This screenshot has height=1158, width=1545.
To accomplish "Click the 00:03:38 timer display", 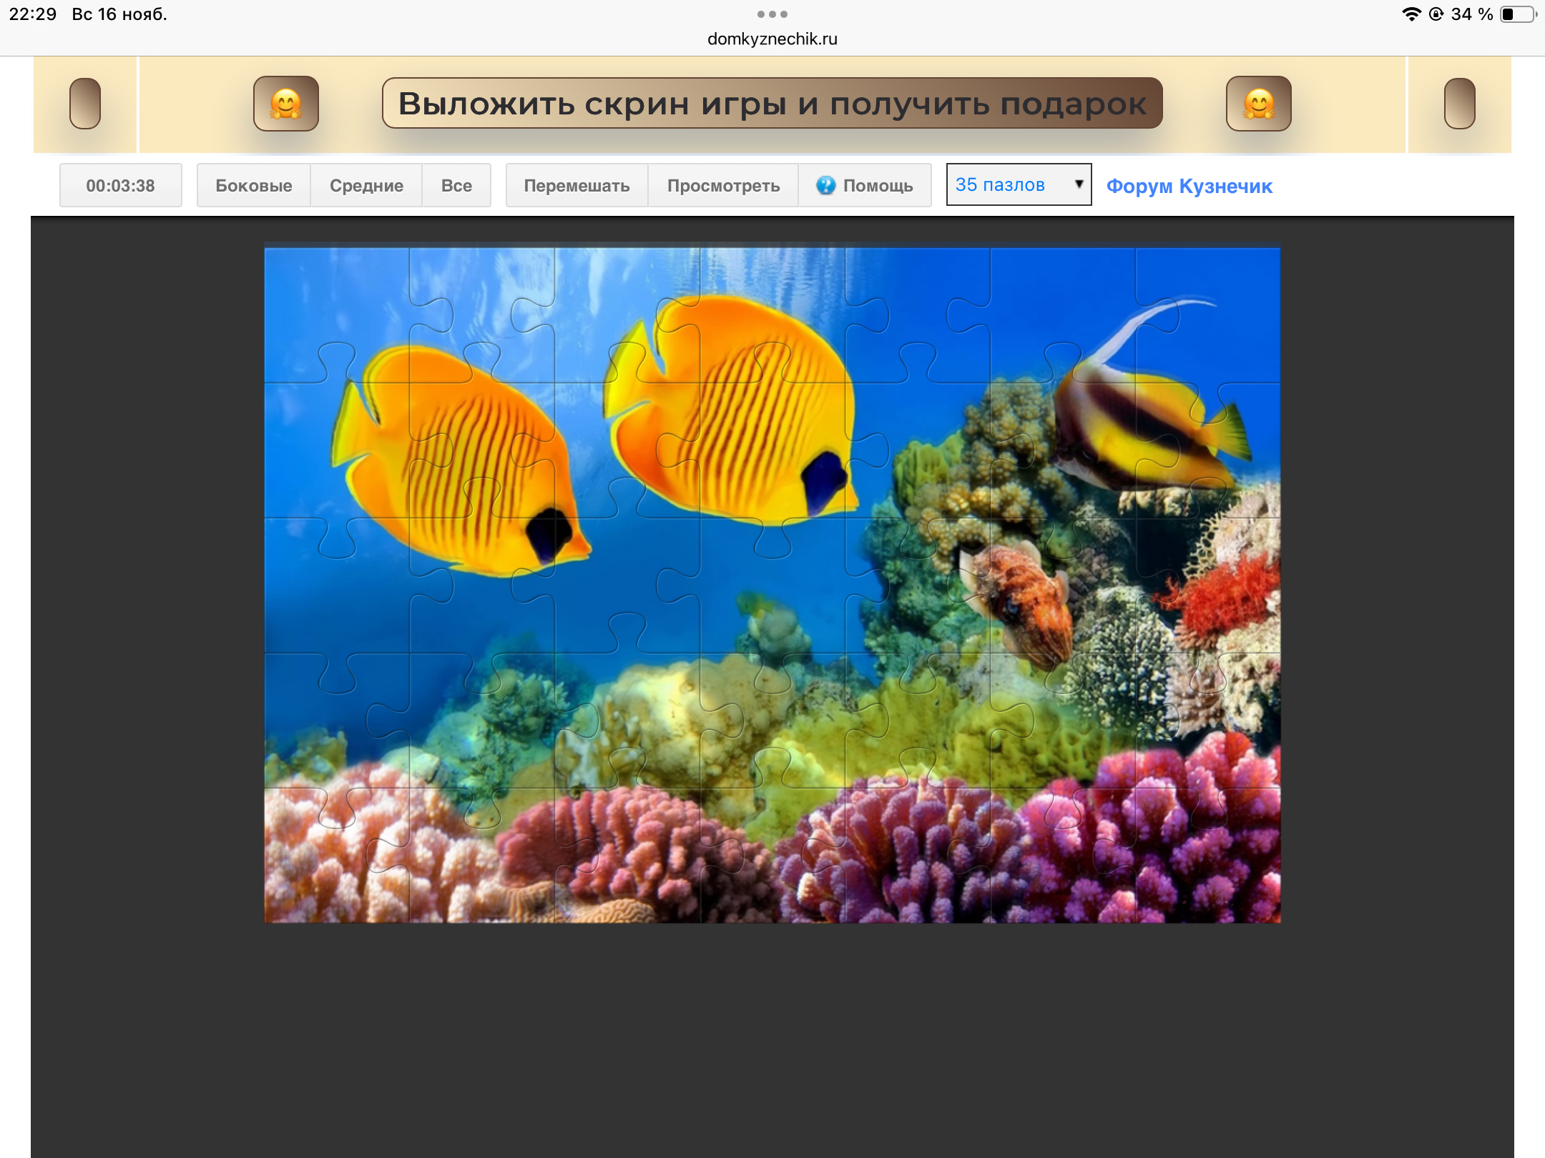I will [120, 186].
